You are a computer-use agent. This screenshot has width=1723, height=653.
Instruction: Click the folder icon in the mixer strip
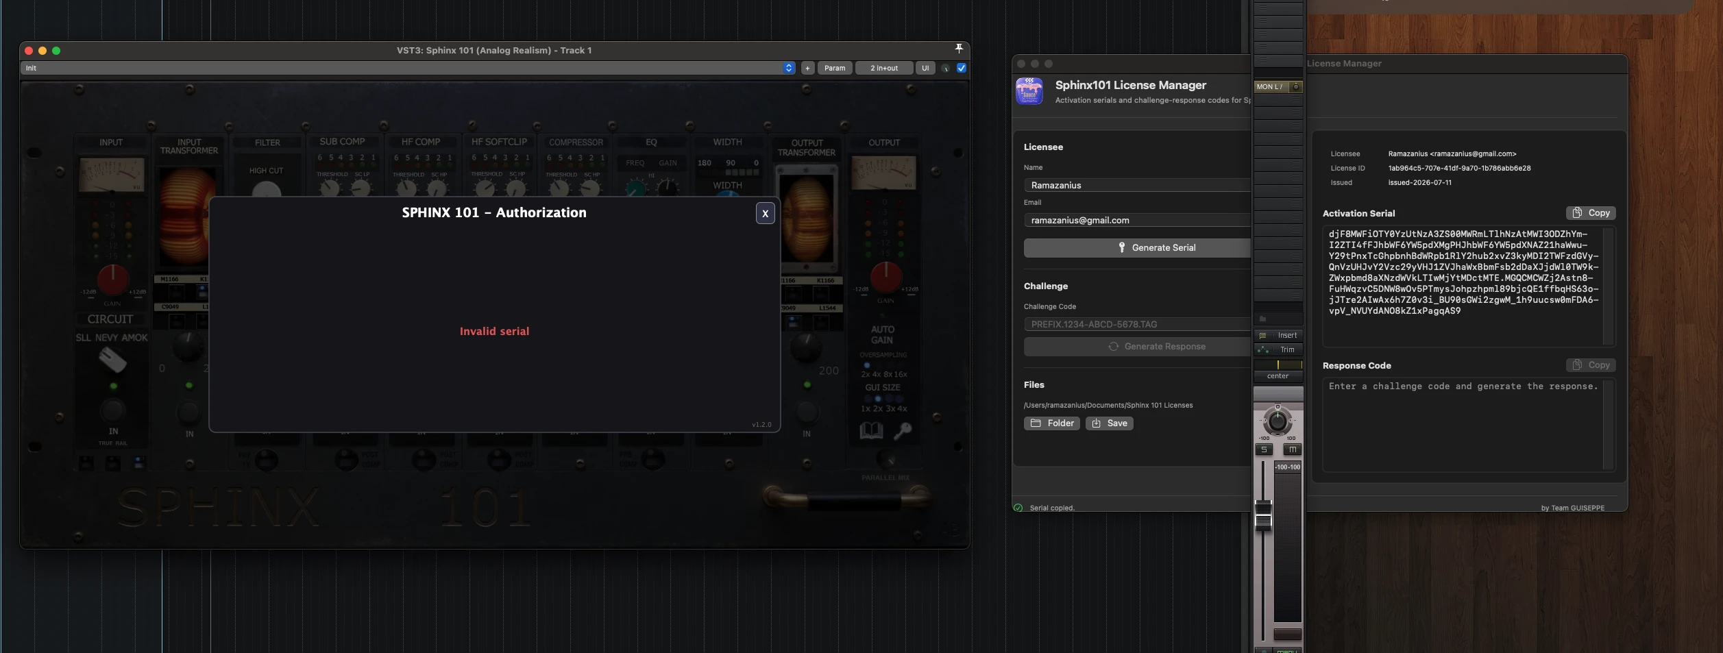tap(1262, 319)
